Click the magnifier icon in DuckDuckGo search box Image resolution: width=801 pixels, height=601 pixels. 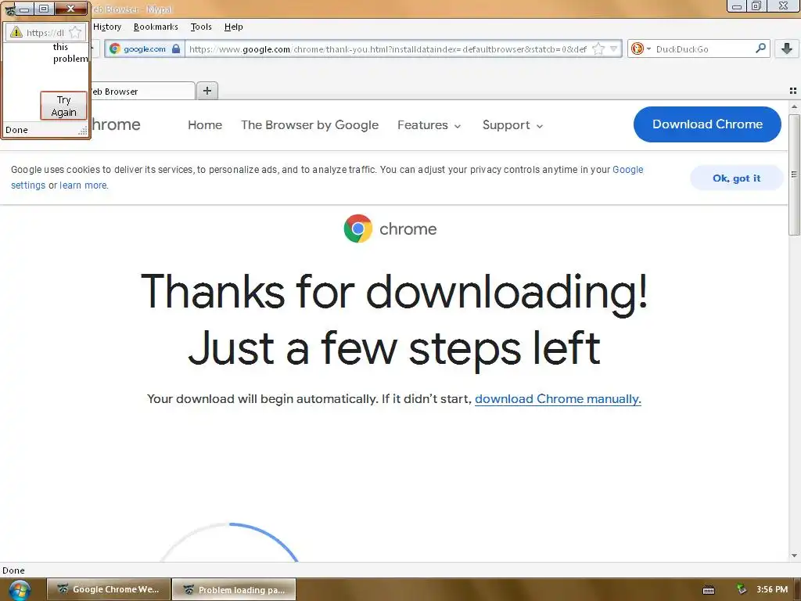(x=760, y=49)
